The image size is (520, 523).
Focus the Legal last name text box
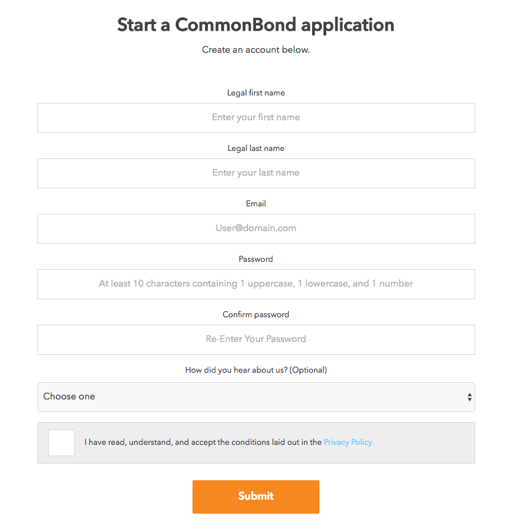[256, 173]
